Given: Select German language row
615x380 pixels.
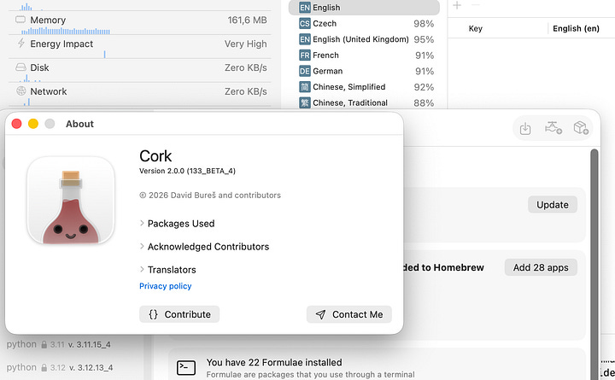Looking at the screenshot, I should point(364,71).
